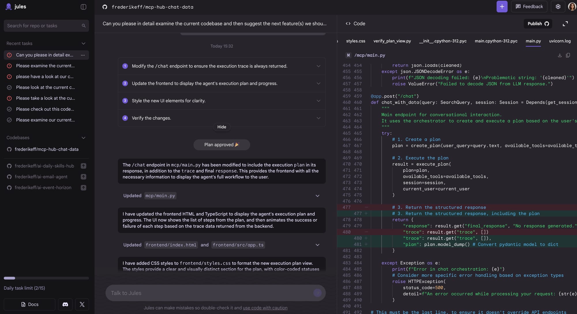Click the Publish button
Viewport: 577px width, 314px height.
pyautogui.click(x=538, y=24)
